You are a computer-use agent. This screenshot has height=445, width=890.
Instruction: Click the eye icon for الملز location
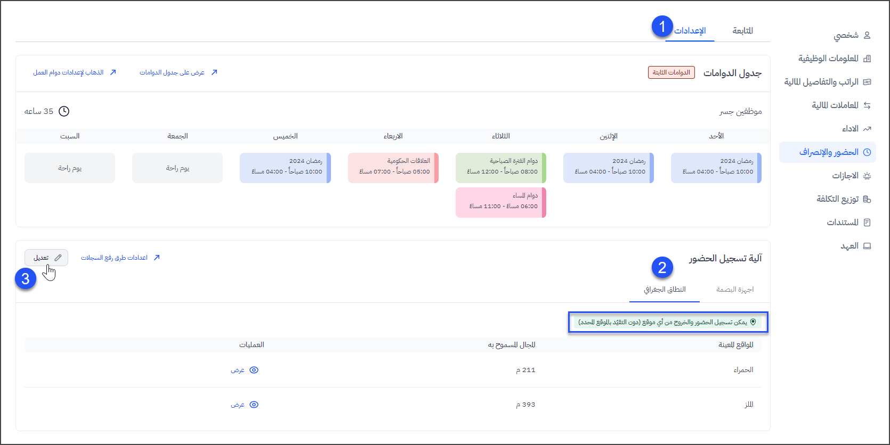point(254,405)
